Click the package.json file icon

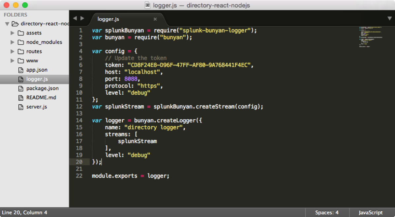point(21,88)
